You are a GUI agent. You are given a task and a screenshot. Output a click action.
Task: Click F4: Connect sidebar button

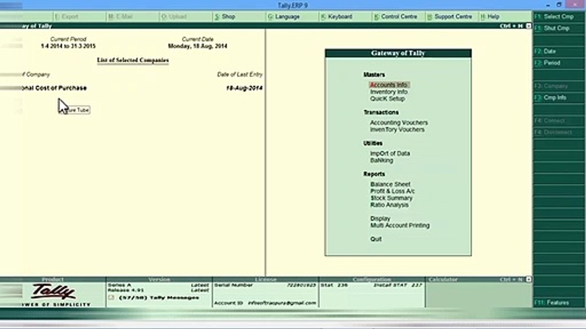(x=559, y=121)
